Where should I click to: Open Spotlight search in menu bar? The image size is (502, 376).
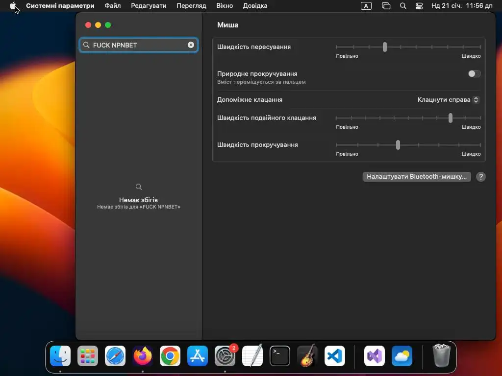[x=403, y=6]
